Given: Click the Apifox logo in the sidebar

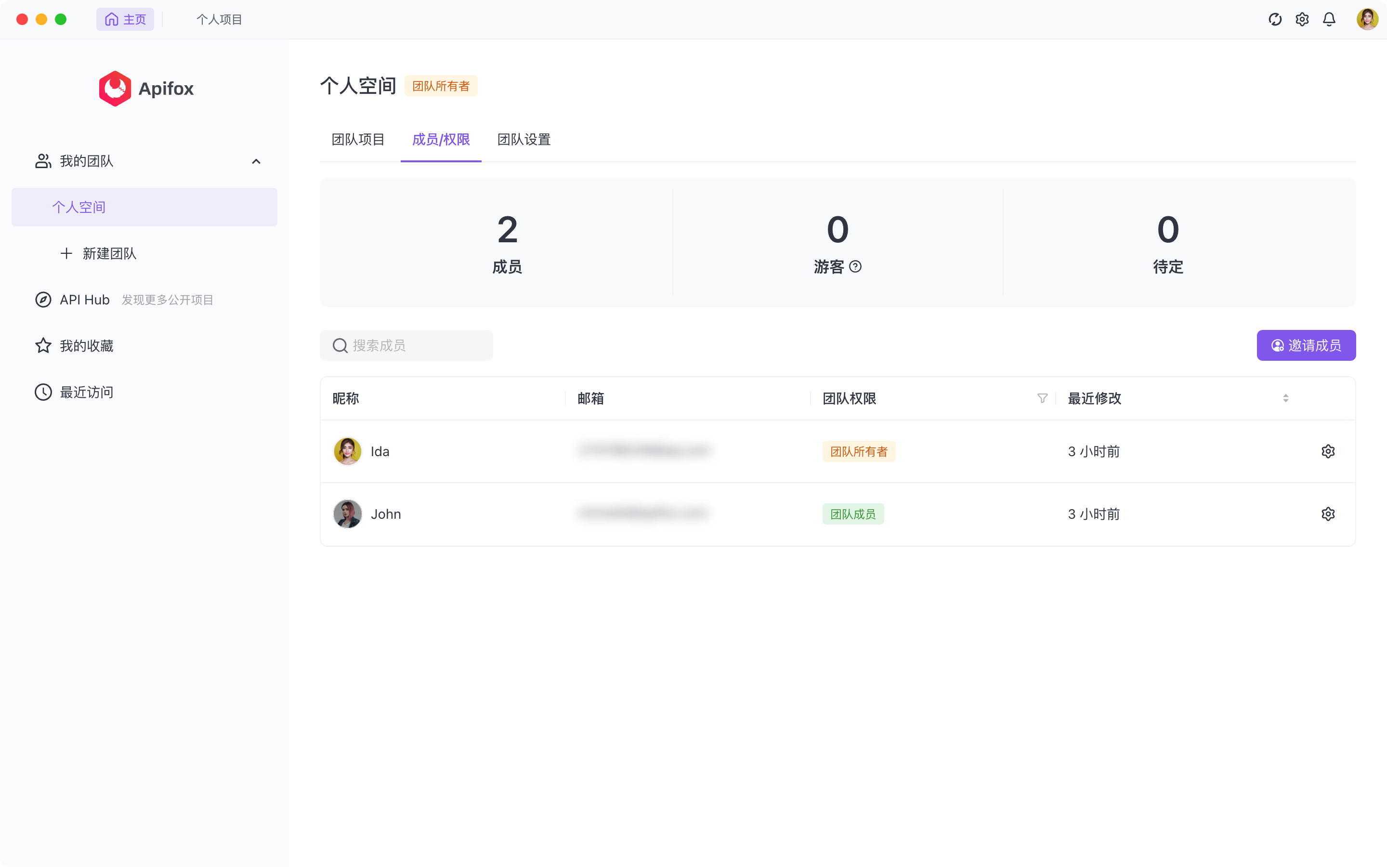Looking at the screenshot, I should (146, 88).
